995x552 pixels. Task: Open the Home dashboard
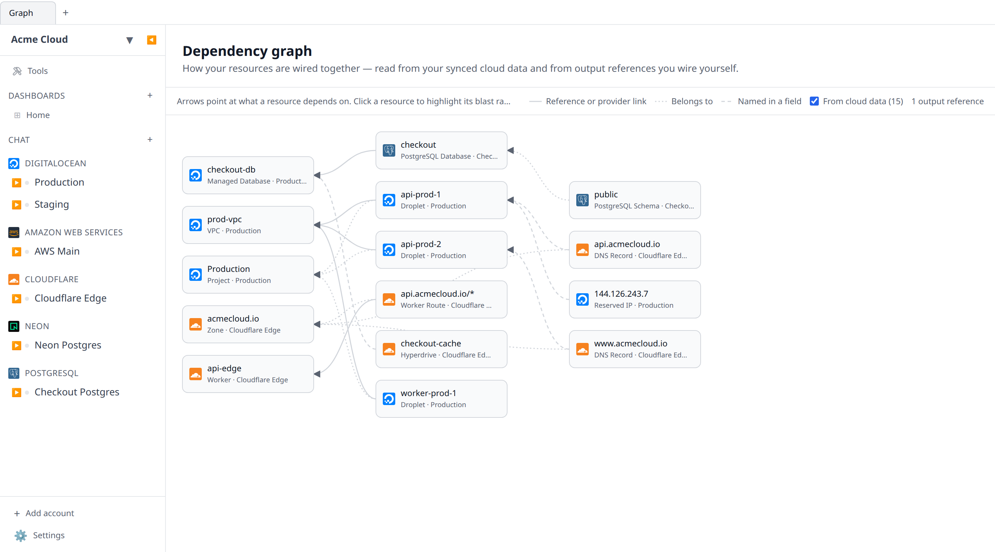coord(38,115)
